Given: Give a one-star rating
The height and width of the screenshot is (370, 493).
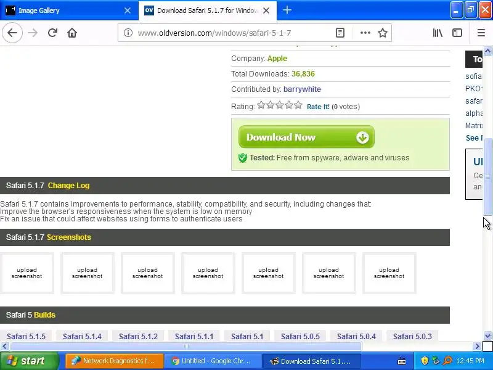Looking at the screenshot, I should click(x=261, y=105).
